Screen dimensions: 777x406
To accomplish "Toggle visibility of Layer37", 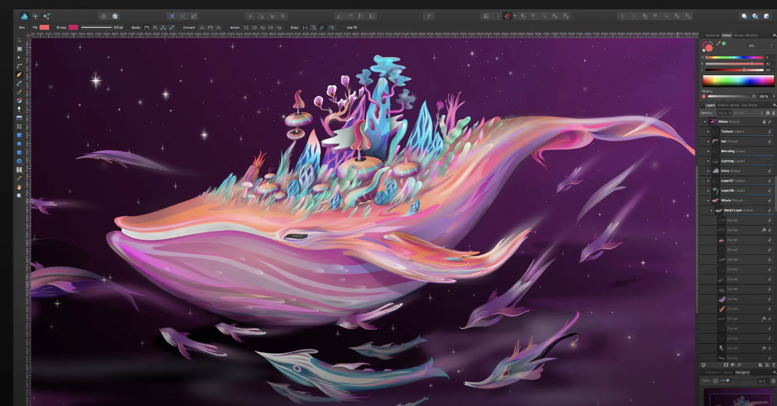I will (770, 181).
